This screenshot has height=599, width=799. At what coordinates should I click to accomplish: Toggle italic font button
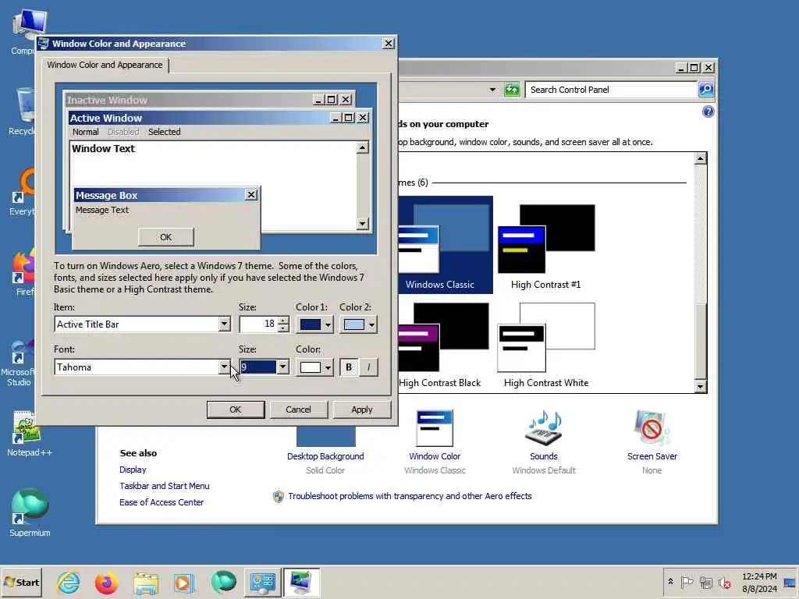368,367
